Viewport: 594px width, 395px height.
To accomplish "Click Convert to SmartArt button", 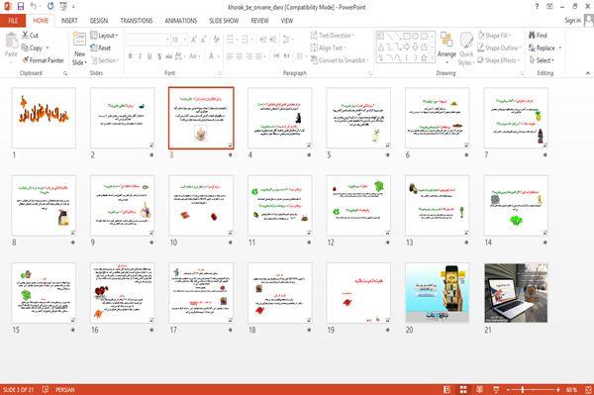I will coord(339,60).
